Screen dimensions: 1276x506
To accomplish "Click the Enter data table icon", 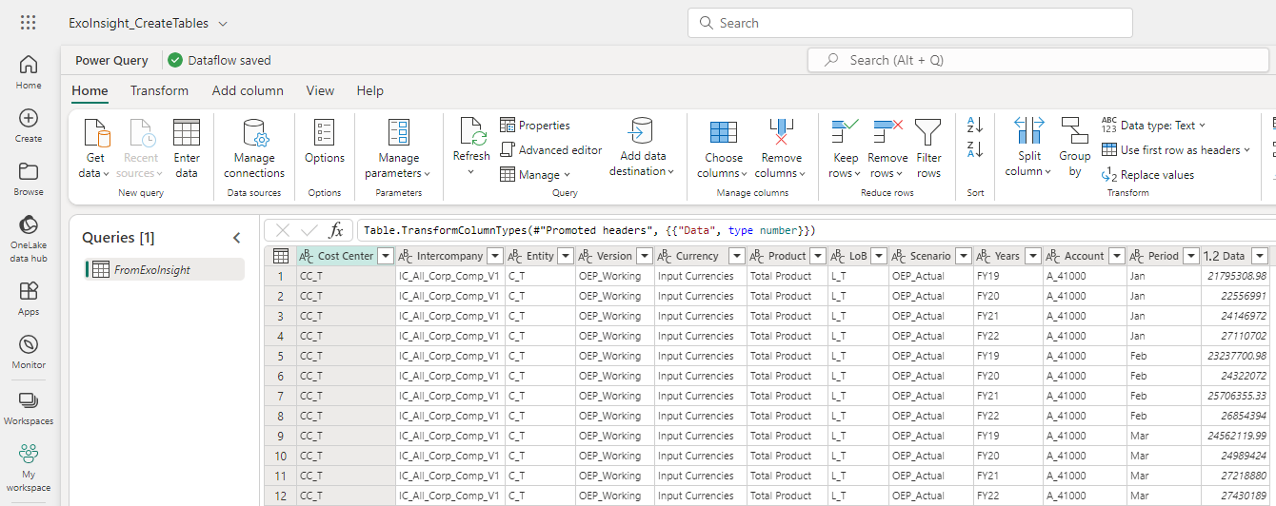I will tap(187, 133).
